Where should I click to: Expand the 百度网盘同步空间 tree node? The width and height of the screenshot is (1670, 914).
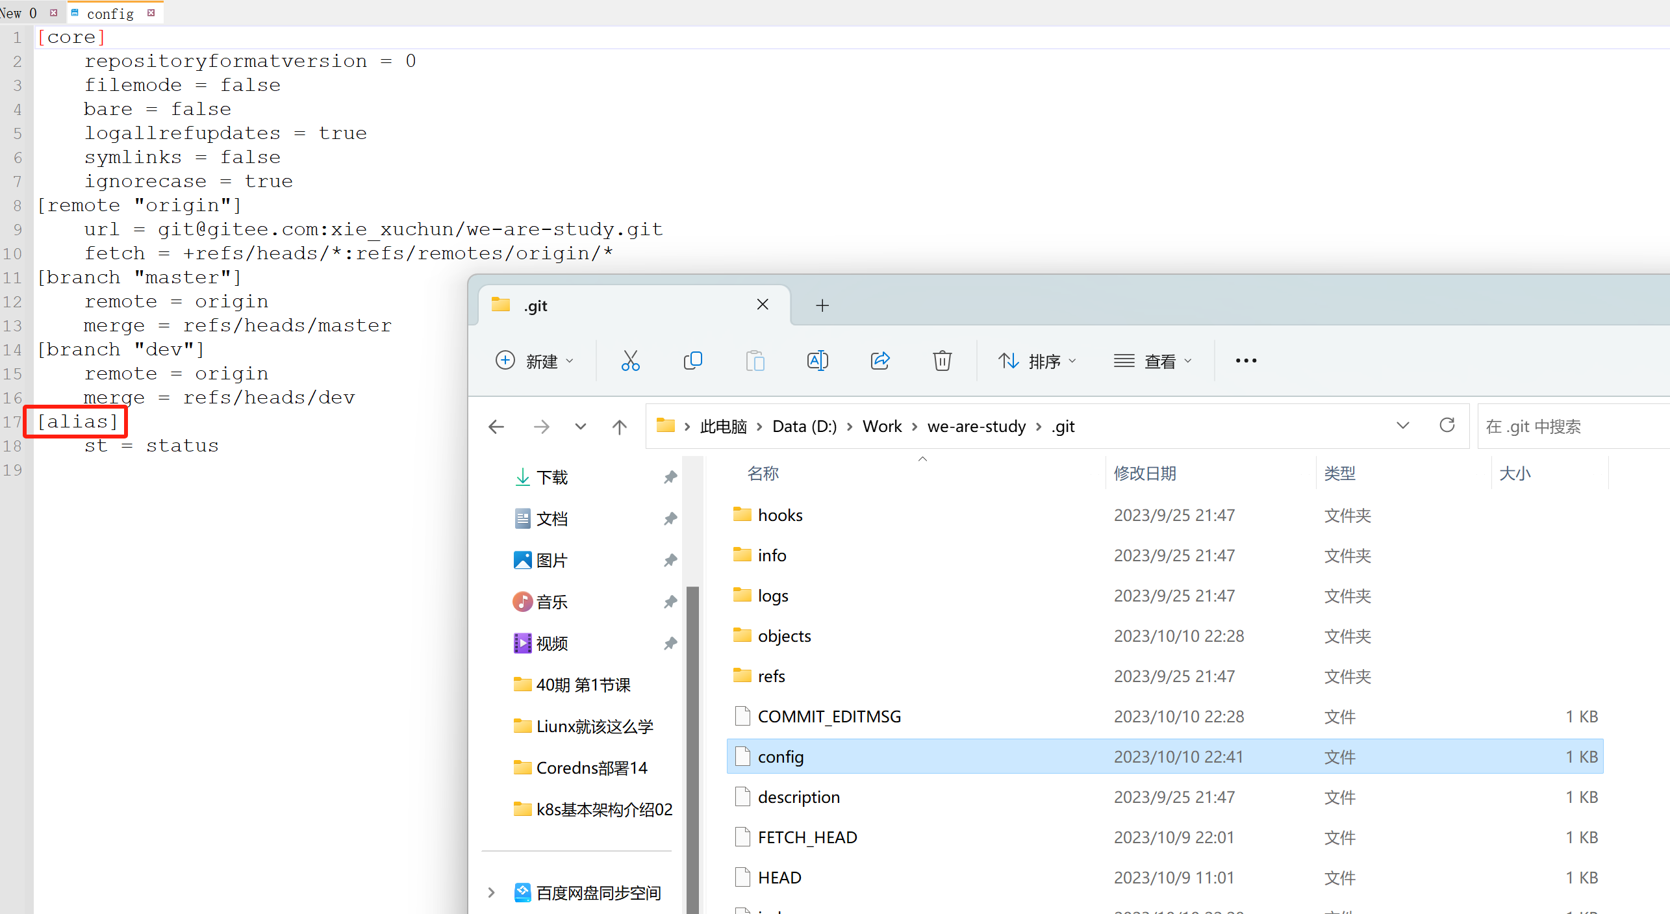click(492, 893)
